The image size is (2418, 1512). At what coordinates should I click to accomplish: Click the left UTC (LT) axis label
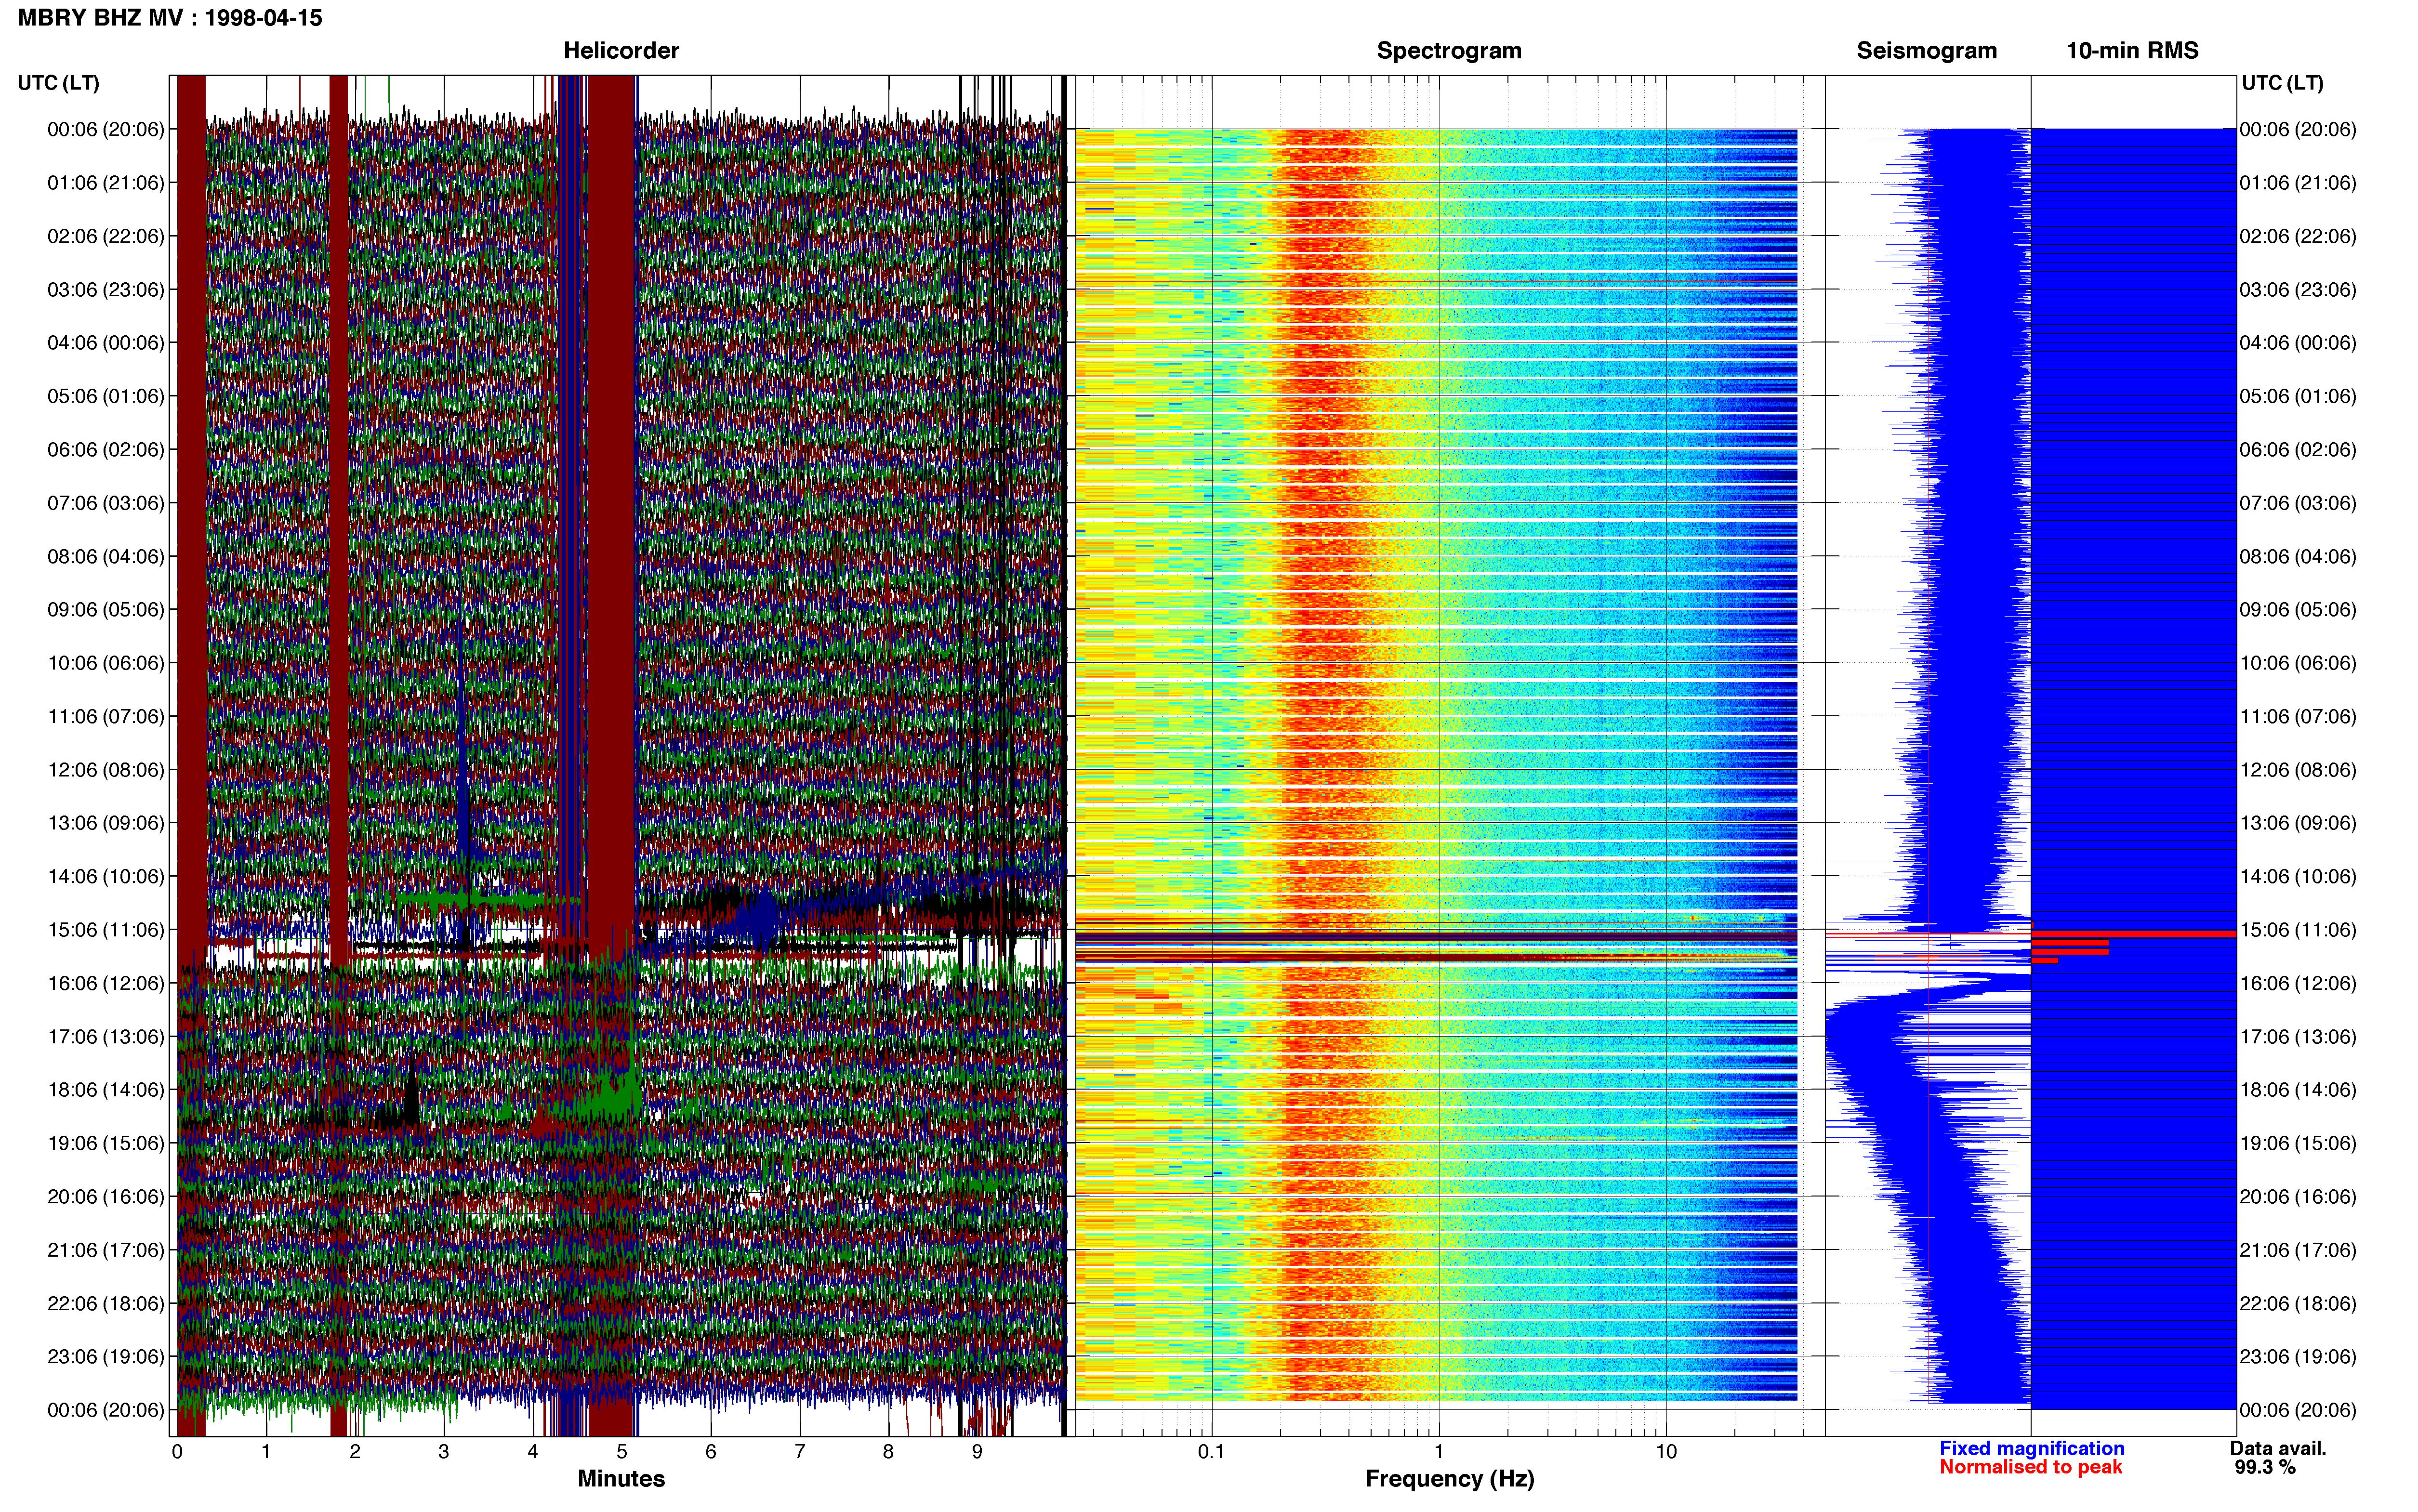tap(59, 83)
